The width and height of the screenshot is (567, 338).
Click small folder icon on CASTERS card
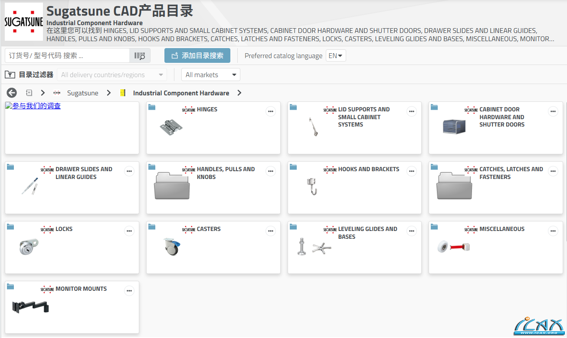[152, 227]
